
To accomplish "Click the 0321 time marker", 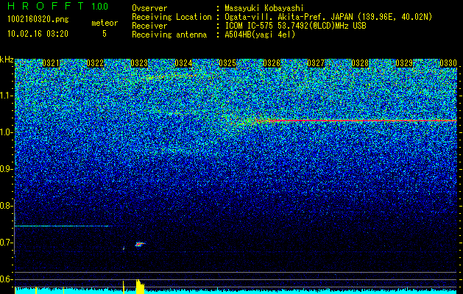I will (x=51, y=63).
